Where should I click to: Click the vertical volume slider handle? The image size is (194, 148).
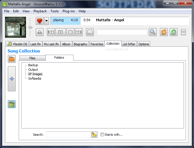30,27
